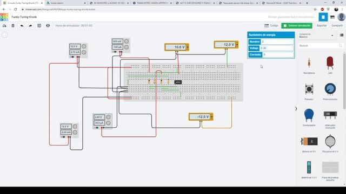Edit the Nombre field
The width and height of the screenshot is (346, 194).
(277, 41)
